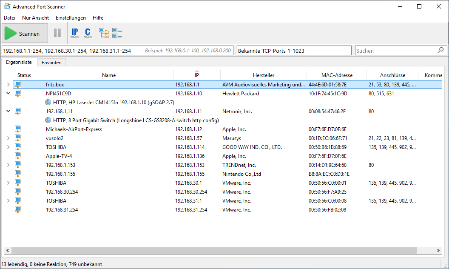Click the NPI451C9D device status icon

click(x=18, y=94)
